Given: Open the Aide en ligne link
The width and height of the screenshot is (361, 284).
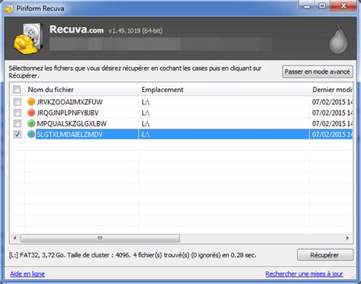Looking at the screenshot, I should point(27,274).
